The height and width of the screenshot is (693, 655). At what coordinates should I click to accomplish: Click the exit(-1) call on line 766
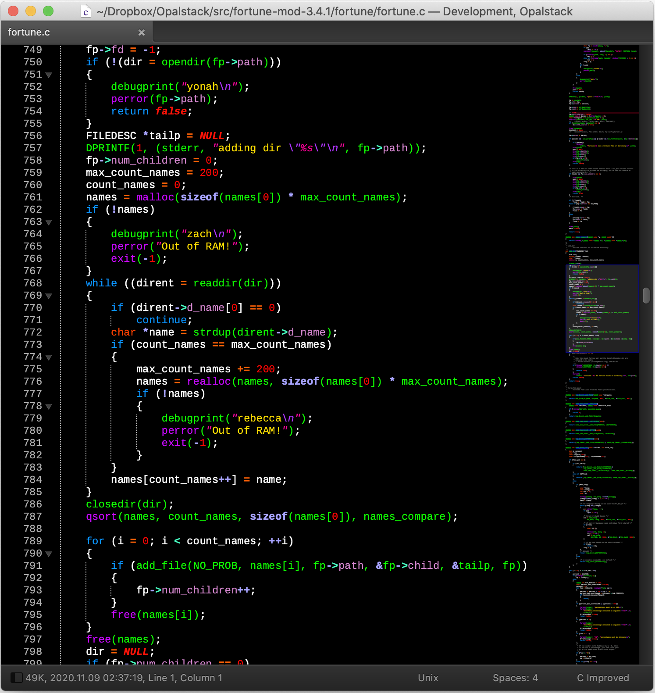tap(136, 259)
